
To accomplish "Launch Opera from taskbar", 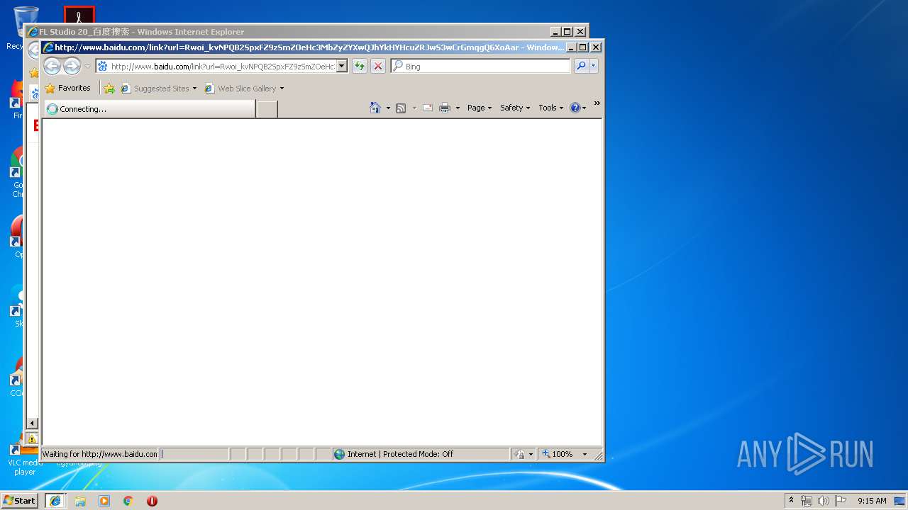I will [x=152, y=500].
